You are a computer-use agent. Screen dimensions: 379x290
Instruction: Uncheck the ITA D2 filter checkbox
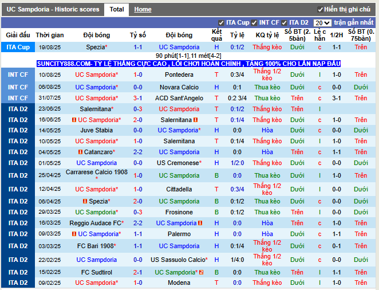[284, 23]
